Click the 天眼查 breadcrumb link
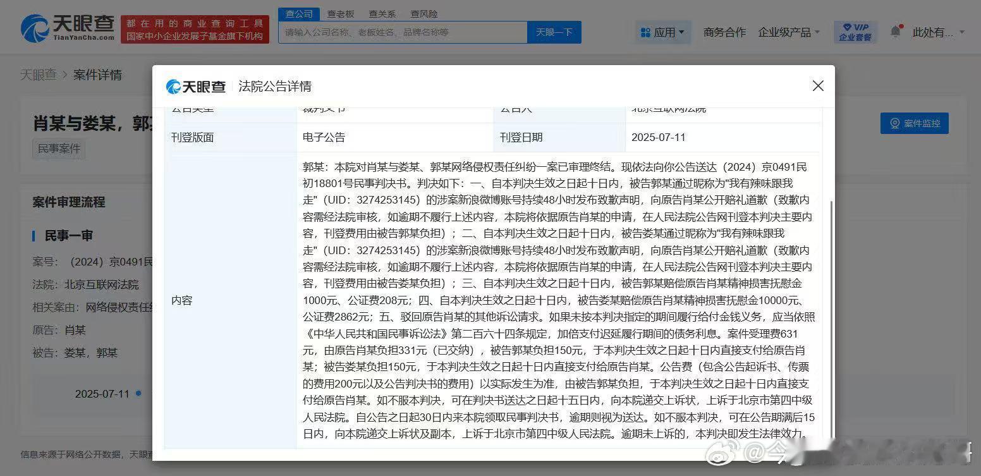The image size is (981, 476). (38, 75)
